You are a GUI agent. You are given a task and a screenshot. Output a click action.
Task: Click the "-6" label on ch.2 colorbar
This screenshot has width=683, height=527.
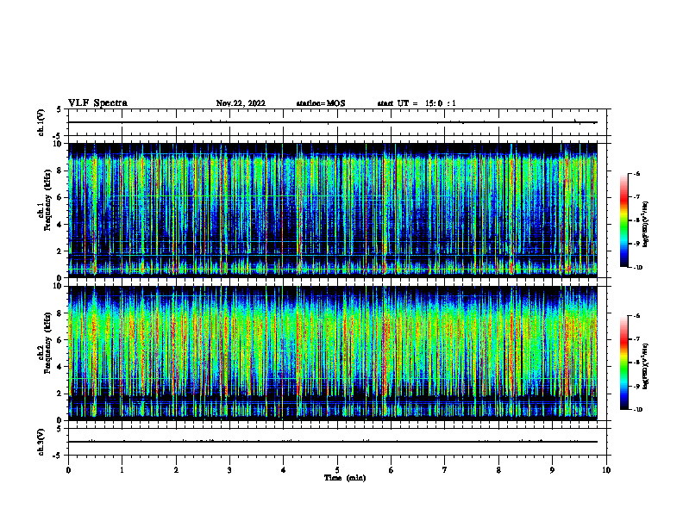pos(636,316)
